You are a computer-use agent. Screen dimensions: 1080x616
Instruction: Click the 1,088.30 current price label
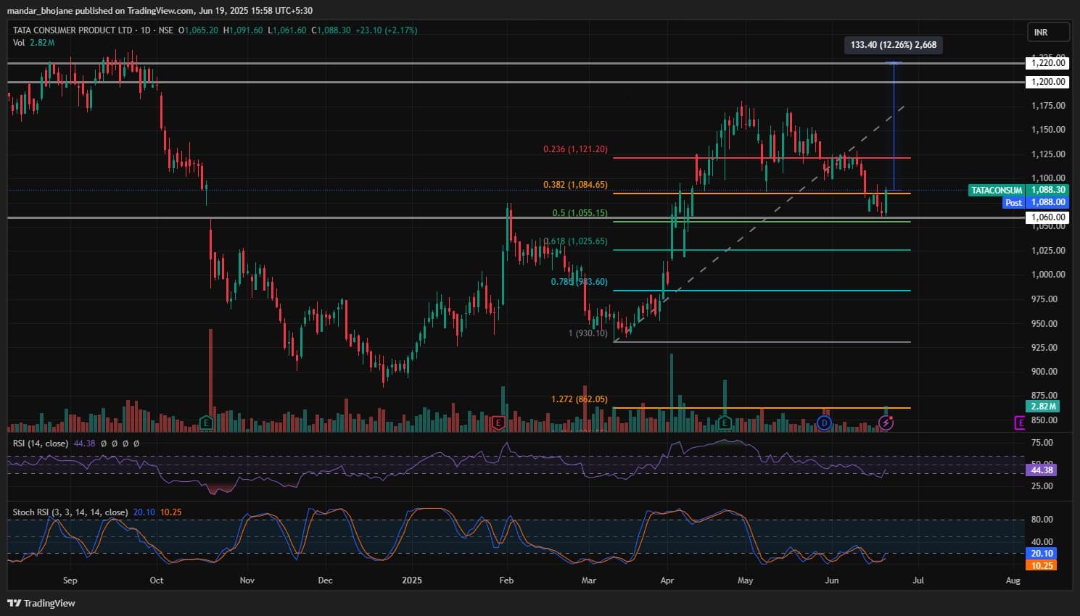[1048, 191]
